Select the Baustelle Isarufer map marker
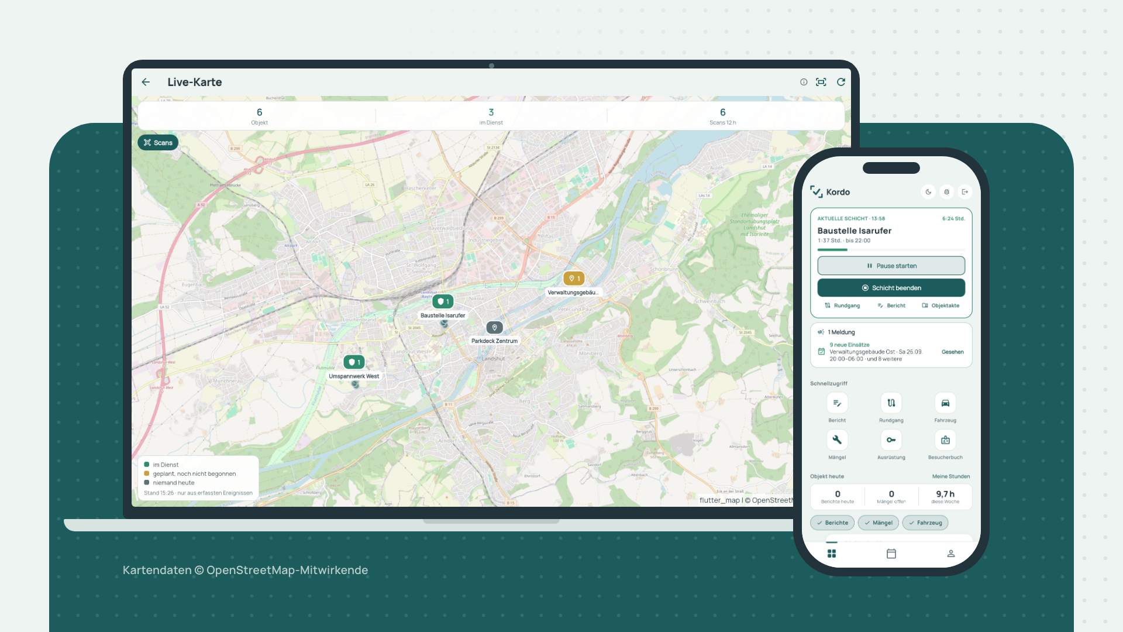Viewport: 1123px width, 632px height. pyautogui.click(x=443, y=302)
